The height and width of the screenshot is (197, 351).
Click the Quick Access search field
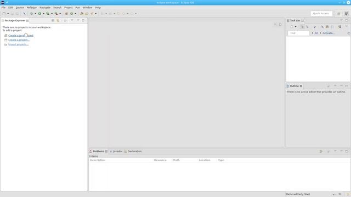pyautogui.click(x=321, y=14)
